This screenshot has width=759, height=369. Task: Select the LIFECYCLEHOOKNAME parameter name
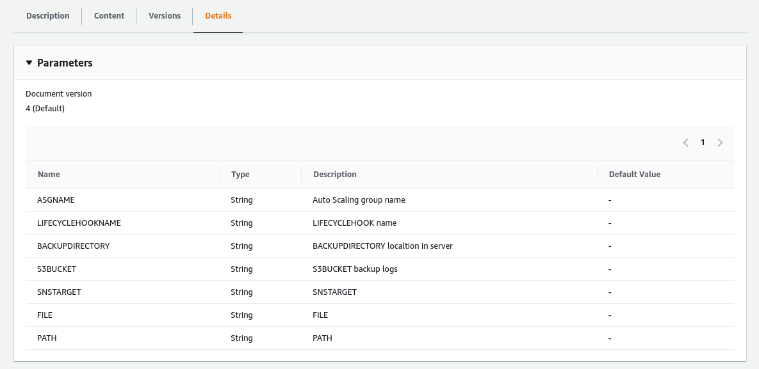[x=79, y=223]
